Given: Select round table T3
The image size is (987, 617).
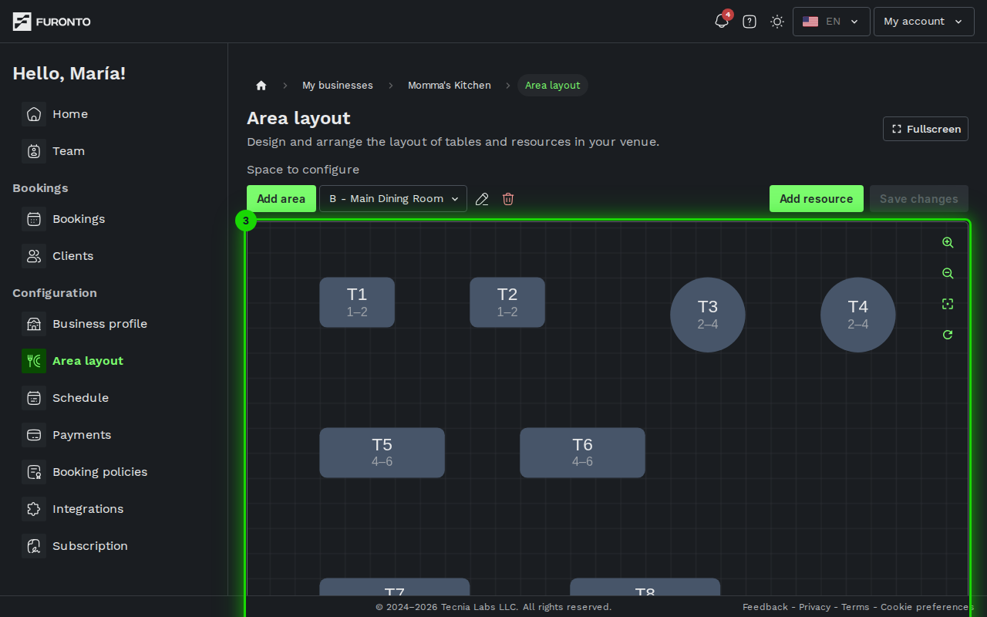Looking at the screenshot, I should (708, 315).
